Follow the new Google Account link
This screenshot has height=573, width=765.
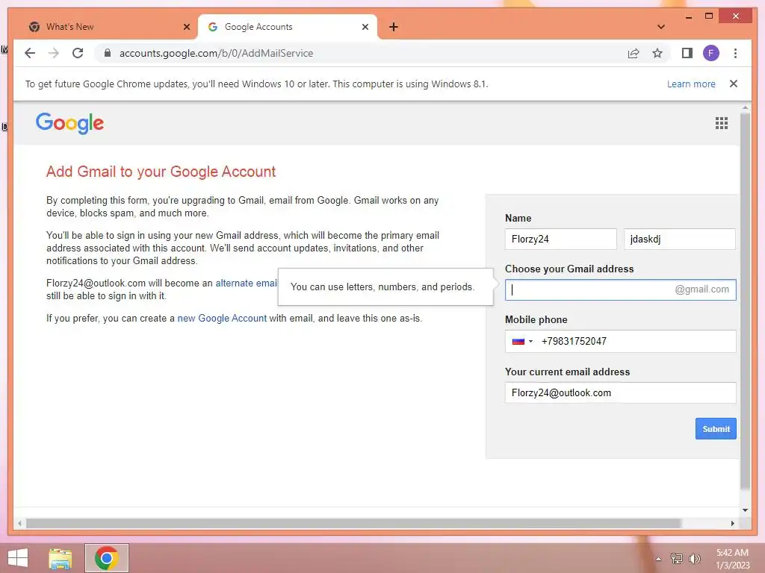222,318
